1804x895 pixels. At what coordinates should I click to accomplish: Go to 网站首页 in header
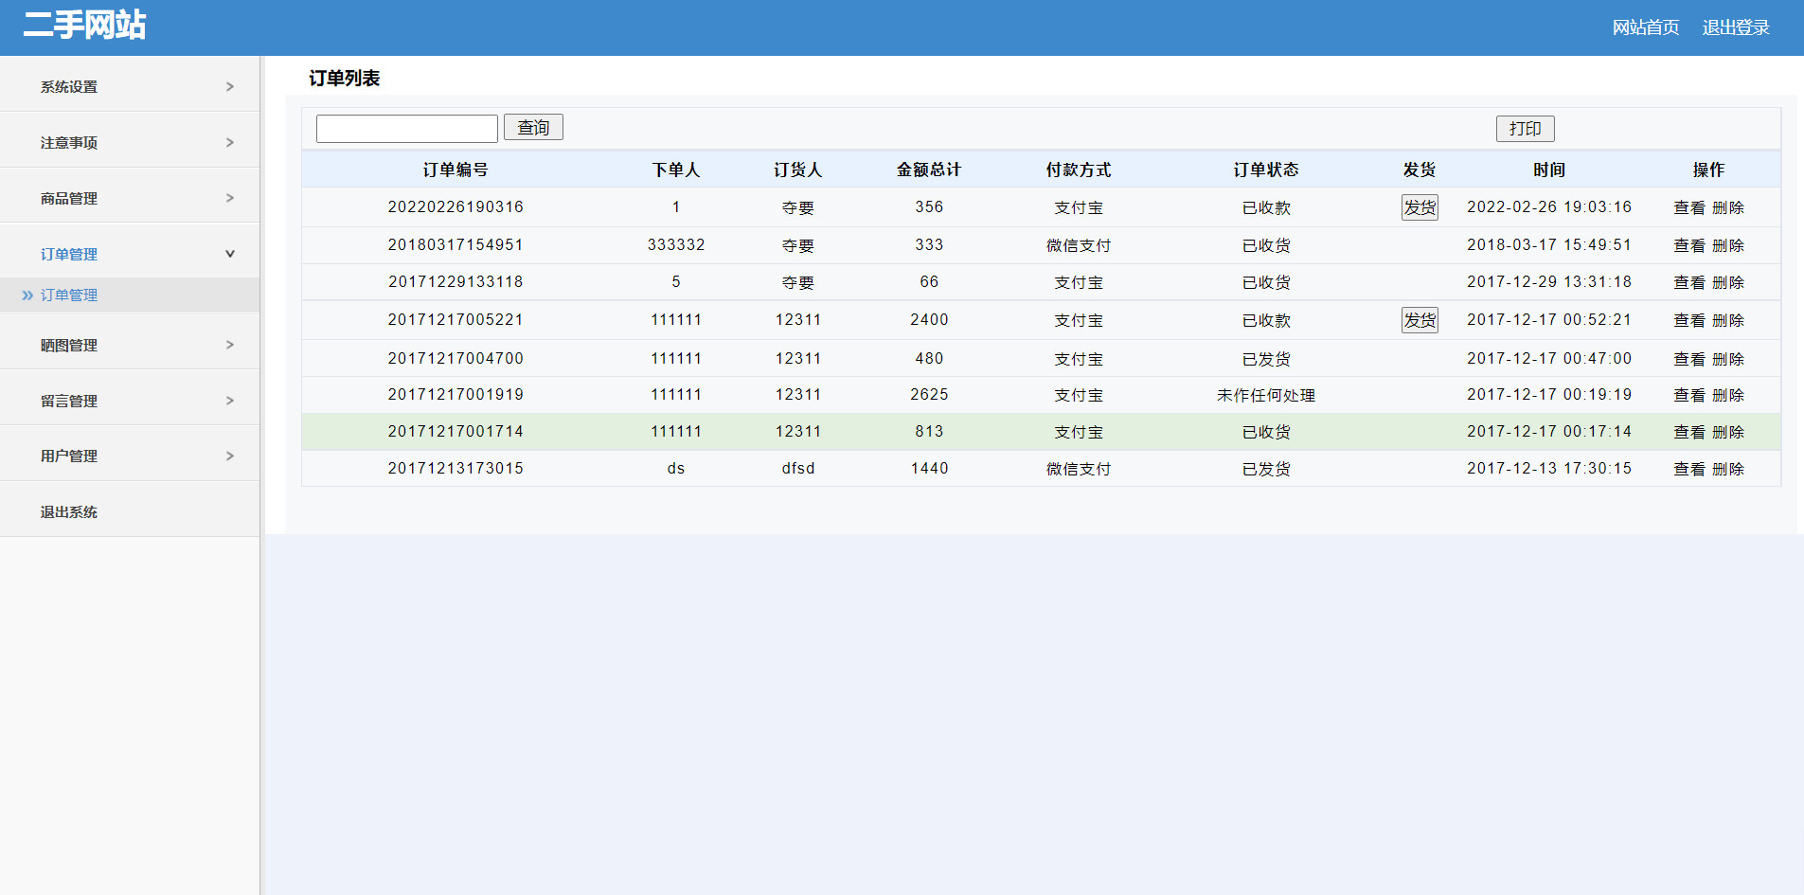click(1645, 27)
